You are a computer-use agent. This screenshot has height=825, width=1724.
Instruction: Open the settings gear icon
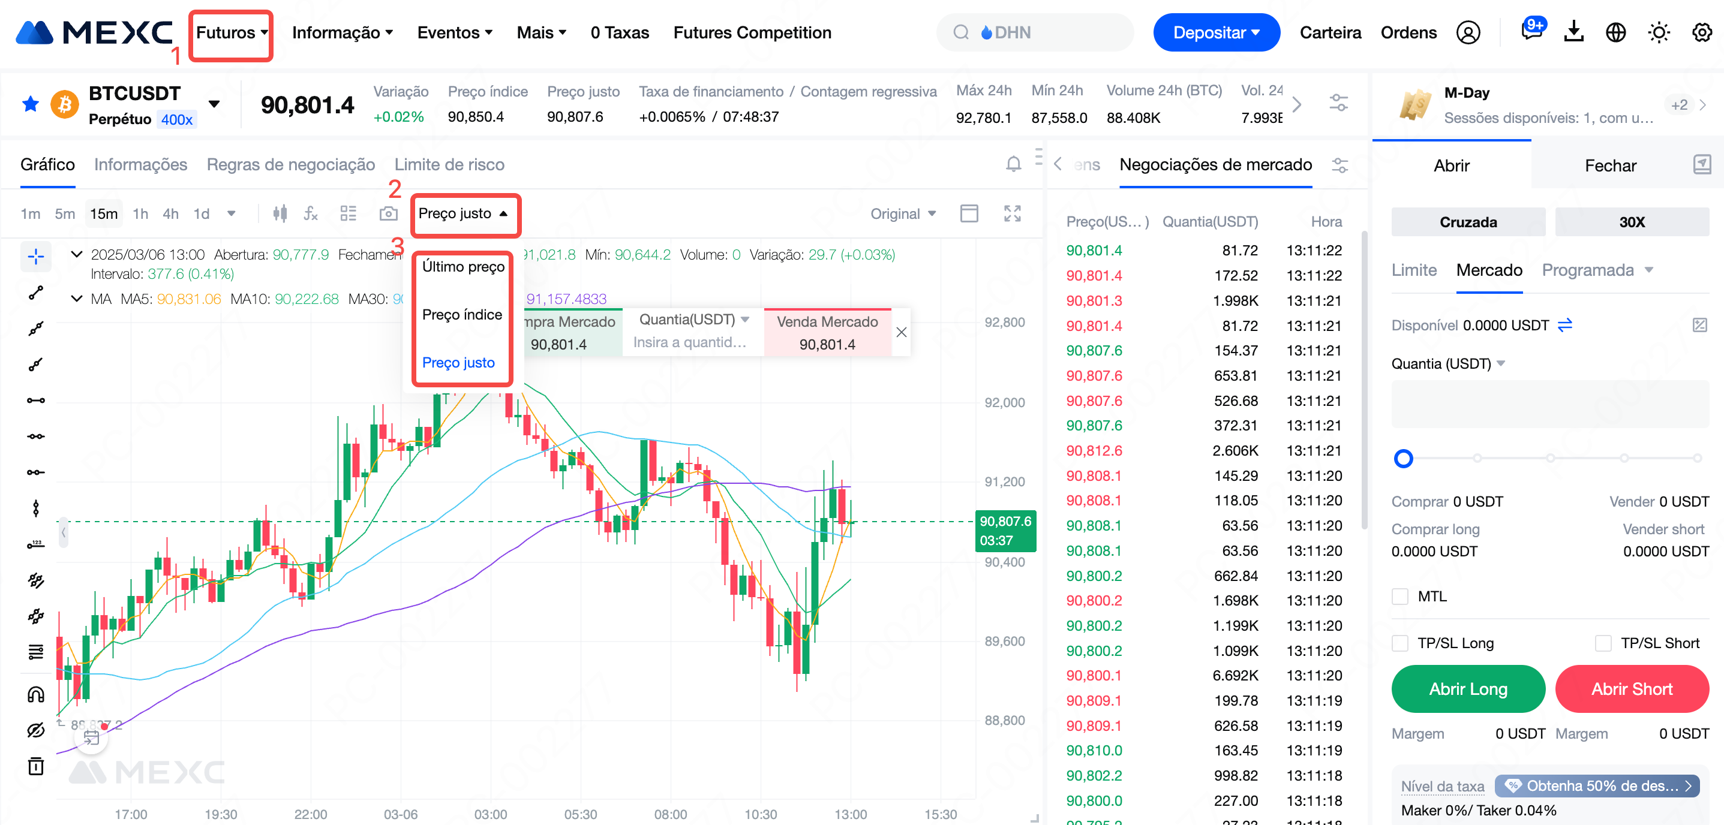(1701, 32)
